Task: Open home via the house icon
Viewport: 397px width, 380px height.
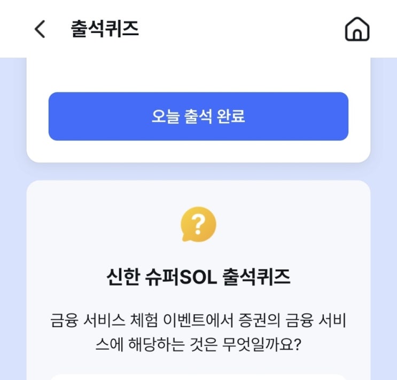Action: [x=357, y=29]
